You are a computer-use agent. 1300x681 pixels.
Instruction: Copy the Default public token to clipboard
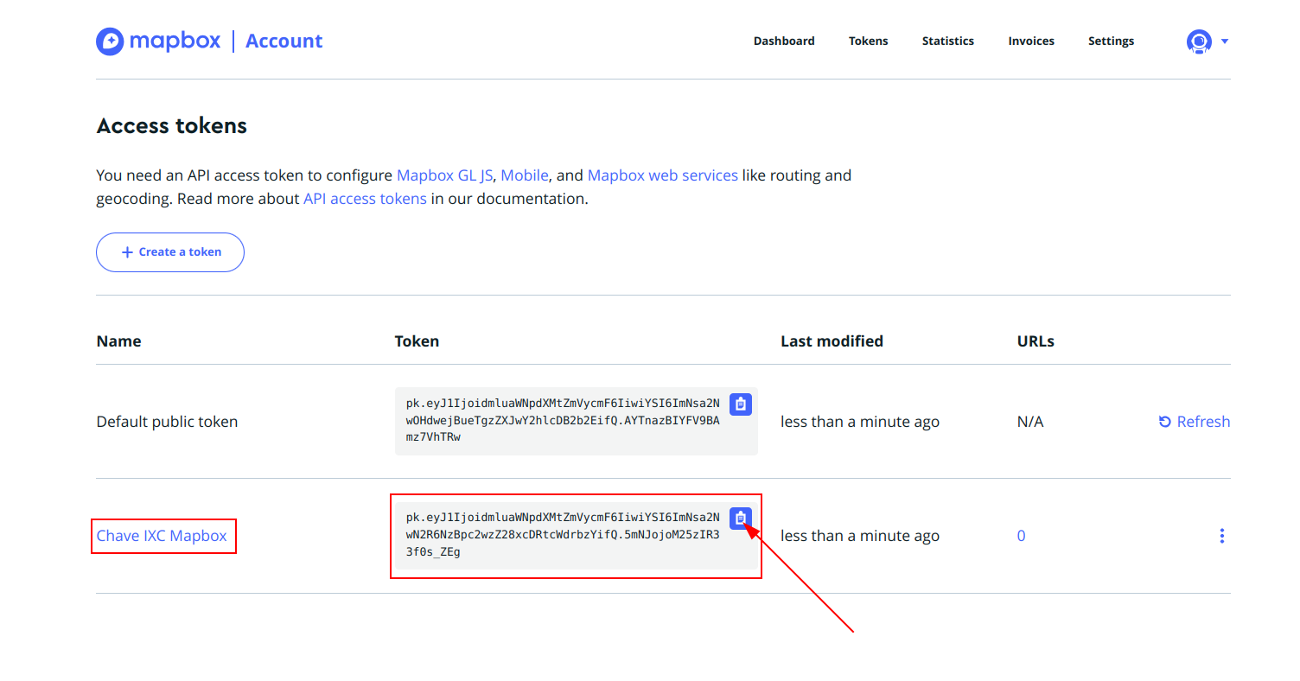pos(741,404)
